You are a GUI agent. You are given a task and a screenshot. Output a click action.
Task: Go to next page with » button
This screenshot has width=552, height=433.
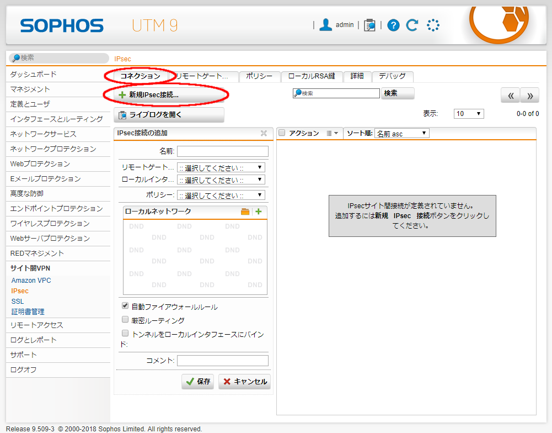[x=529, y=96]
